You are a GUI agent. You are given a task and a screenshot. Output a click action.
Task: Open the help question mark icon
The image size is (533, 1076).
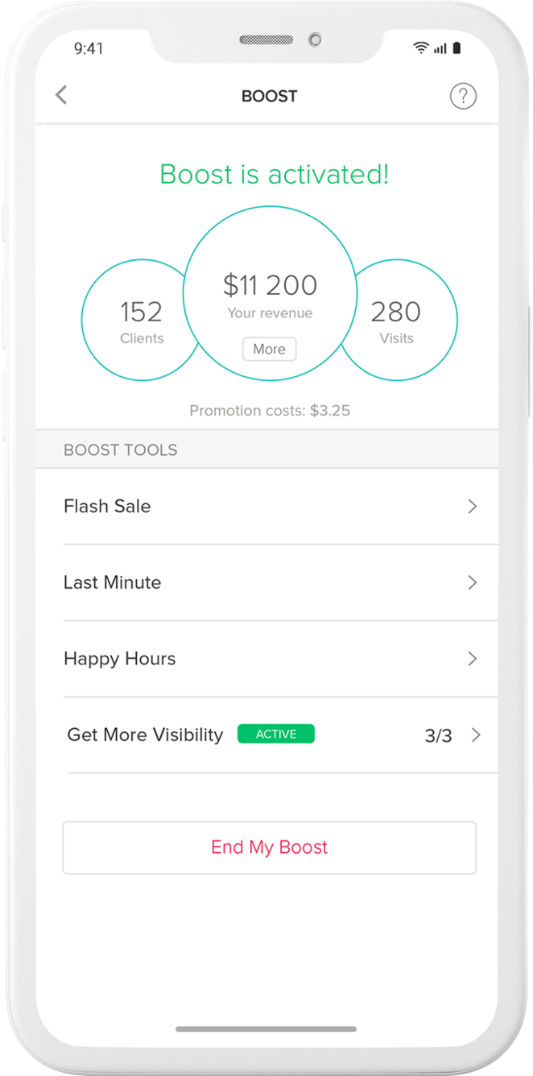[463, 97]
